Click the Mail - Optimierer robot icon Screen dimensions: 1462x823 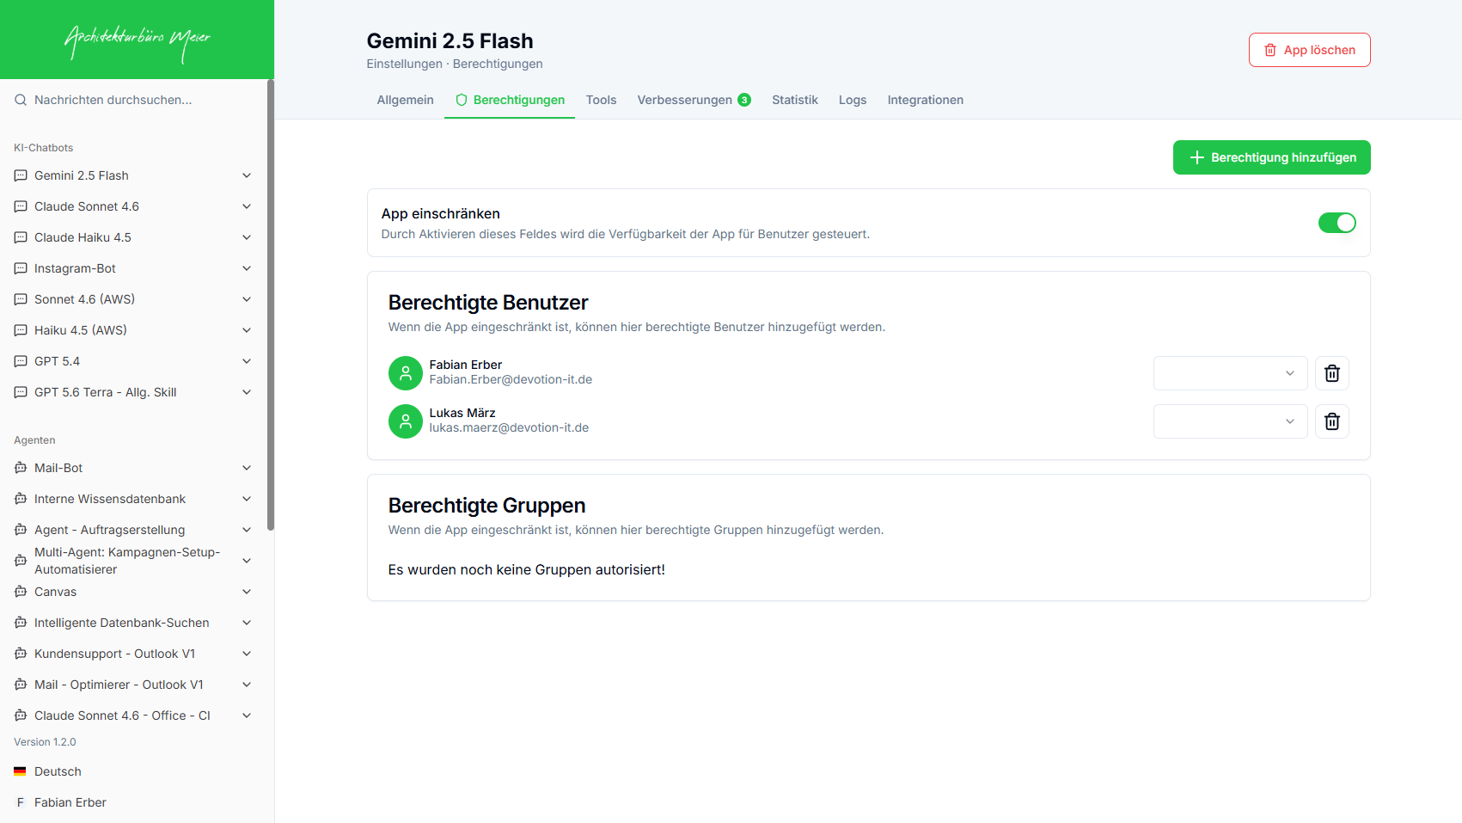[21, 685]
